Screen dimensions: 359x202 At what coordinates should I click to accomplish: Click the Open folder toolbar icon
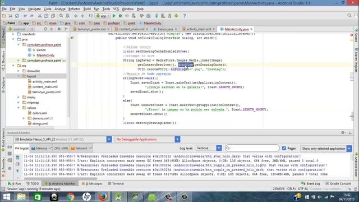click(4, 16)
